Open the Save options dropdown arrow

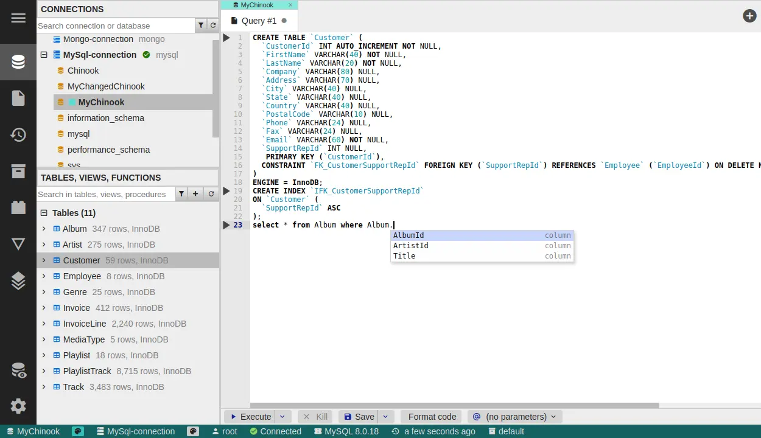(x=385, y=417)
